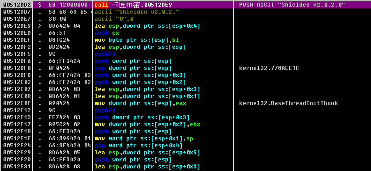The width and height of the screenshot is (371, 171).
Task: Select address 00512E2D
Action: [17, 160]
